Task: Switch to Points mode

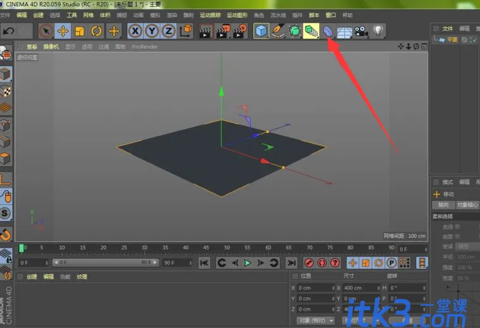Action: tap(6, 125)
